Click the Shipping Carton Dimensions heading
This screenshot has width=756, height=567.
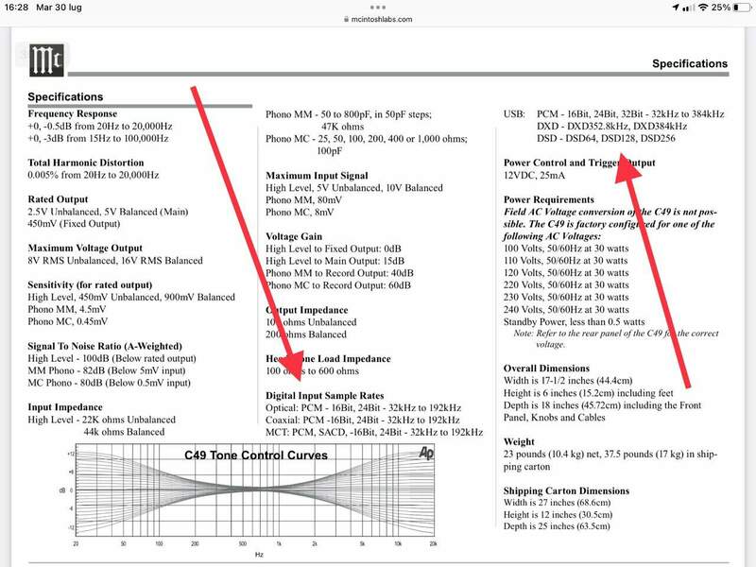566,490
